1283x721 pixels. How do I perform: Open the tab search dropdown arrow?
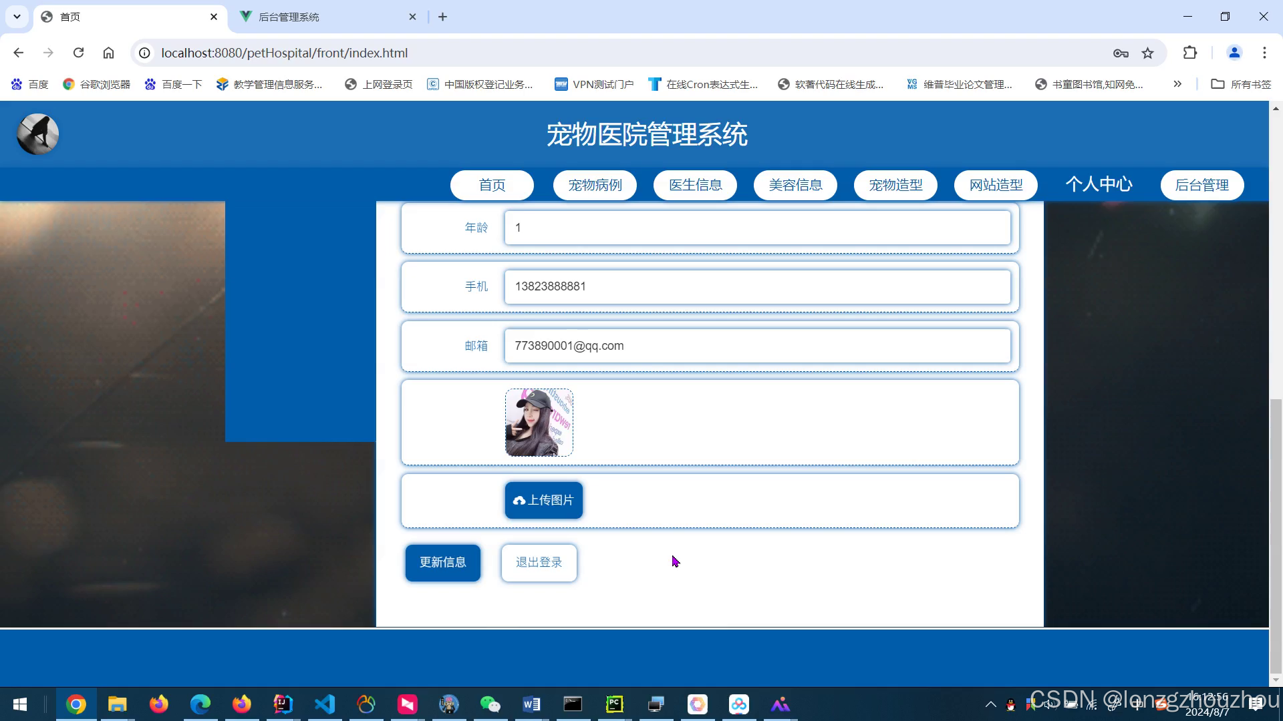coord(17,17)
